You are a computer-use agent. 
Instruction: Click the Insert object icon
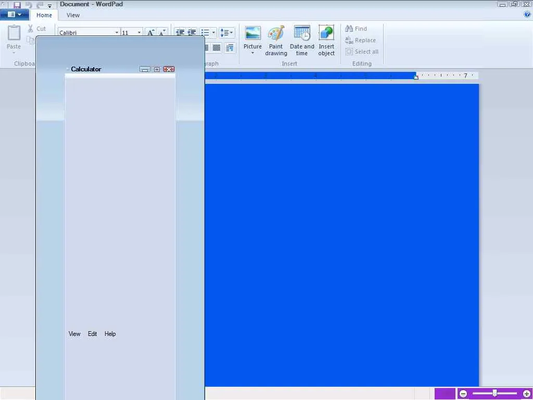pyautogui.click(x=326, y=33)
